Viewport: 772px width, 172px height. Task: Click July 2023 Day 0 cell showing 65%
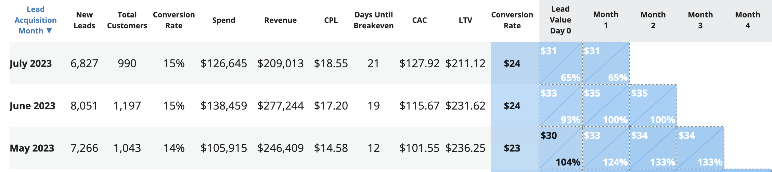click(x=561, y=63)
